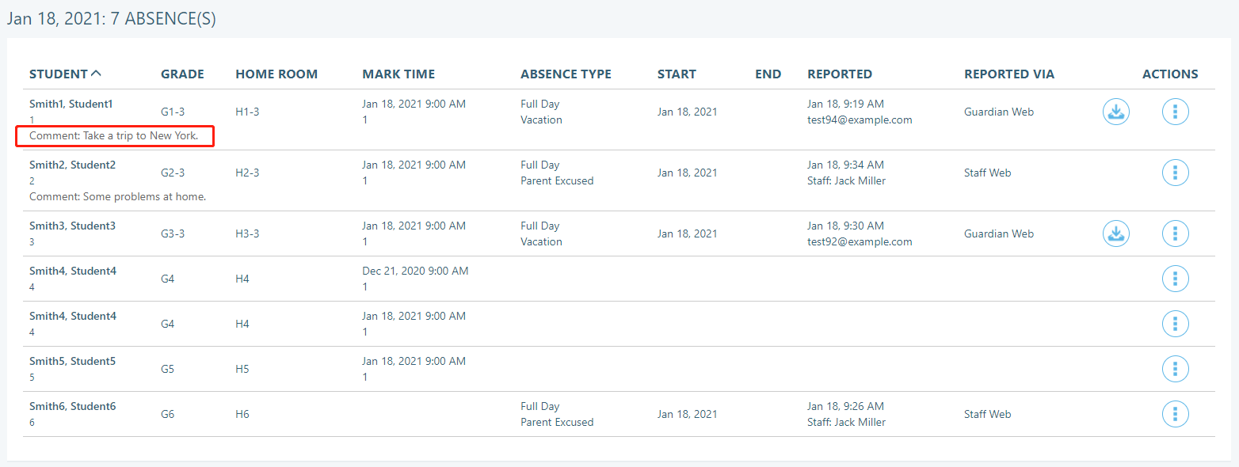Toggle the Student column sort order

point(65,74)
